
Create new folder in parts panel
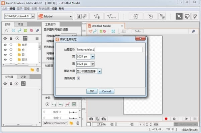tap(32, 70)
